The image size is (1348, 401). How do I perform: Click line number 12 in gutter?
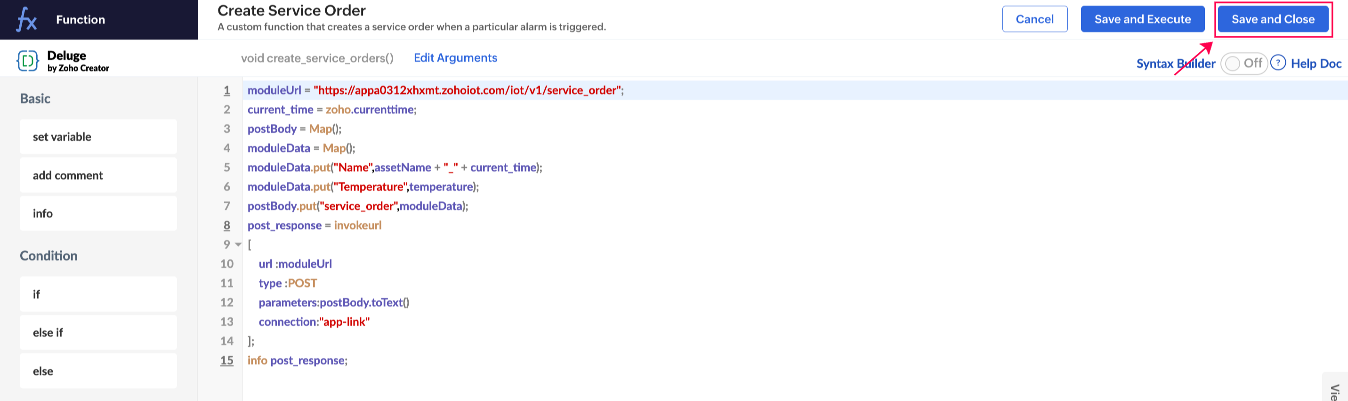226,302
